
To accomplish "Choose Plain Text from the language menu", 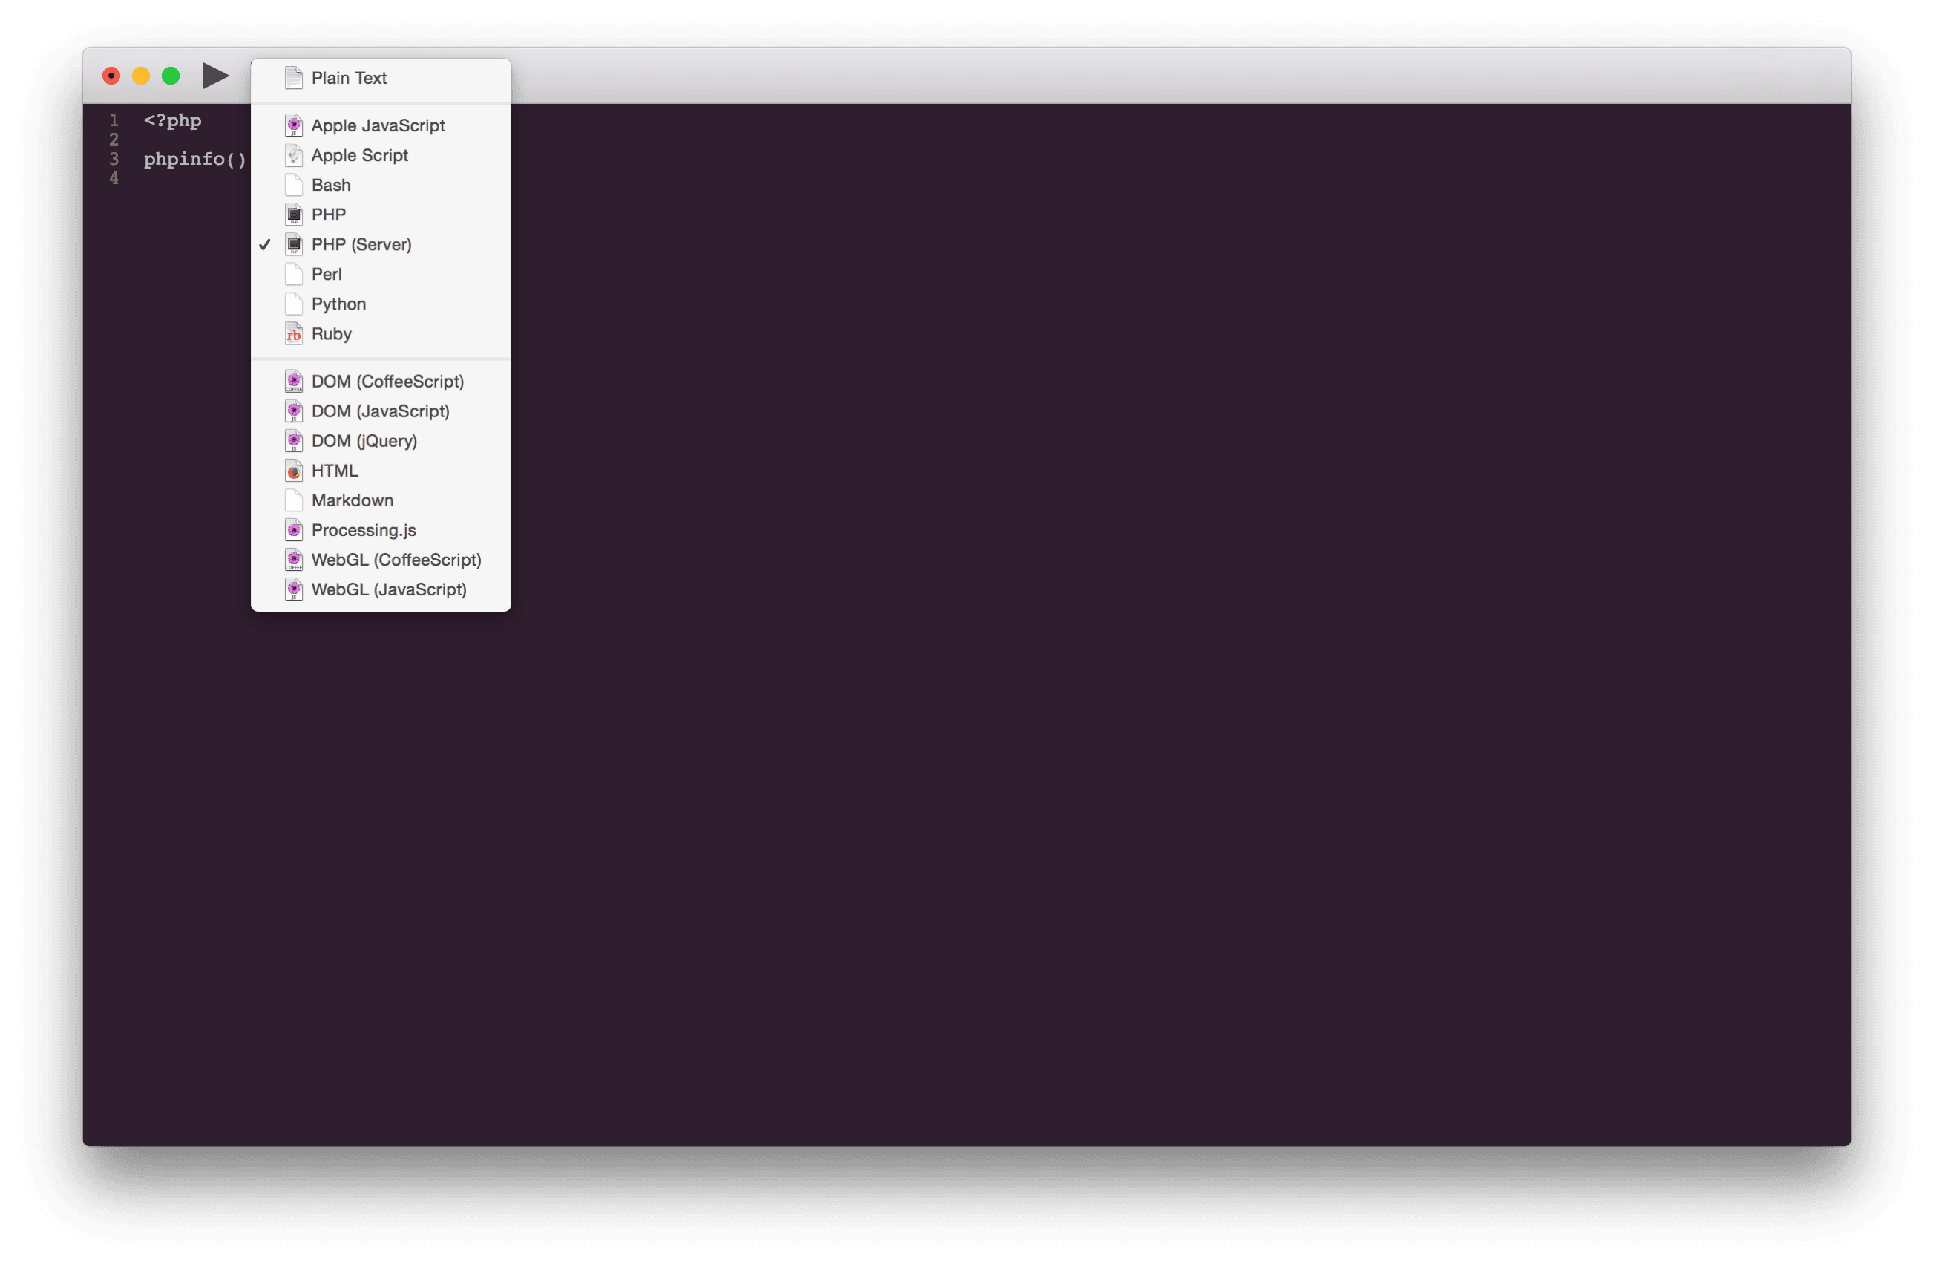I will click(x=381, y=78).
